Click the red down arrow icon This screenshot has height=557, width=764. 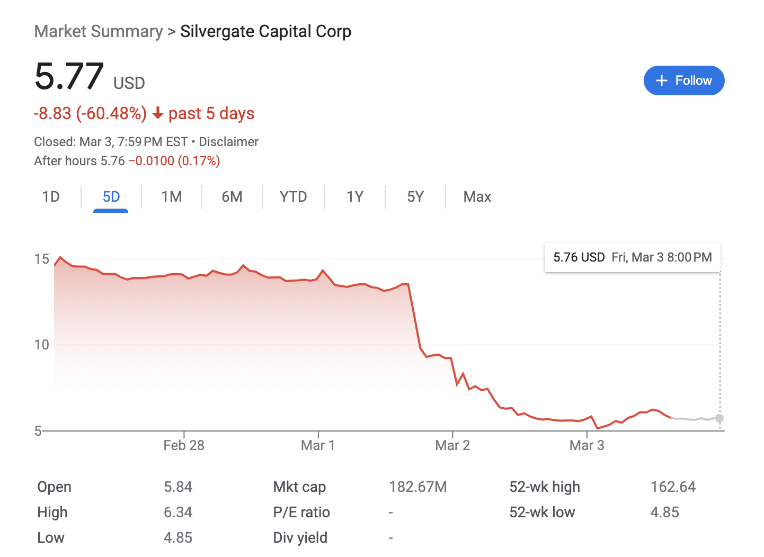point(157,113)
